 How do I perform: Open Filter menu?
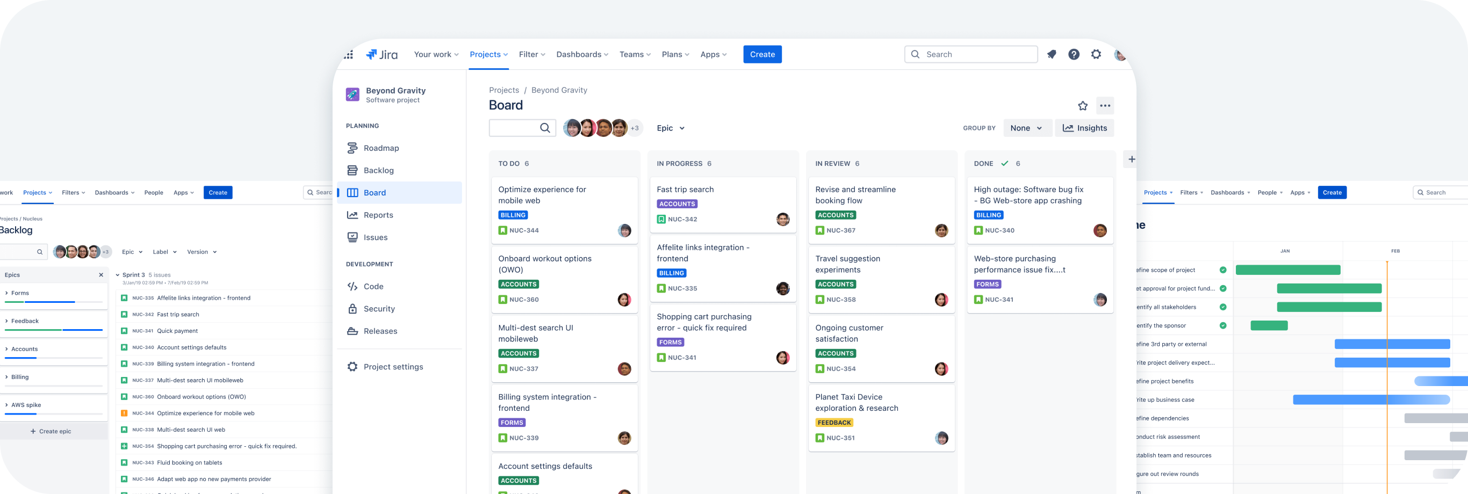[532, 54]
